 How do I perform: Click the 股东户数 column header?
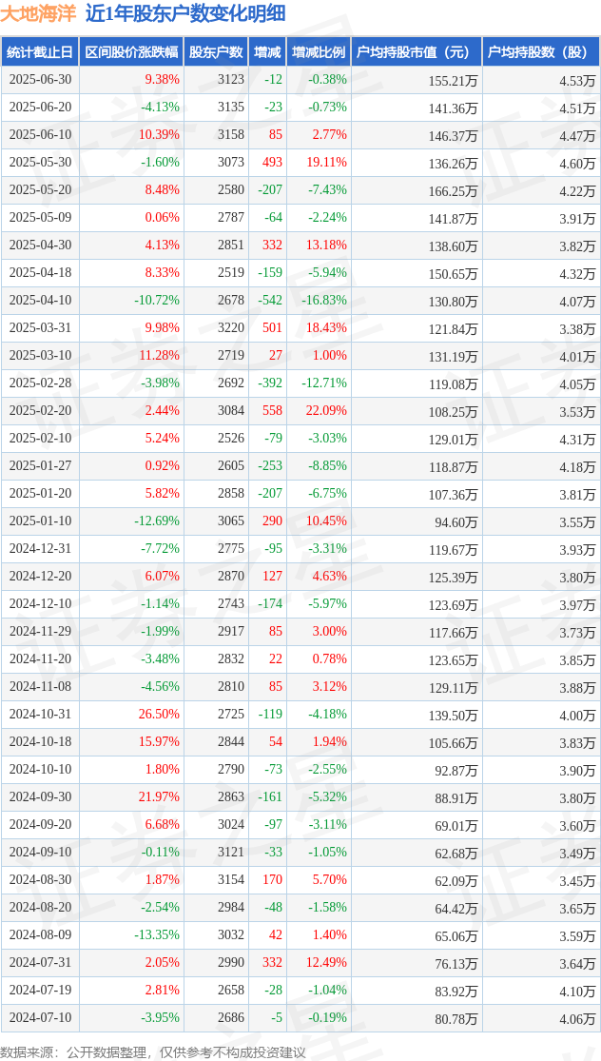(x=216, y=52)
